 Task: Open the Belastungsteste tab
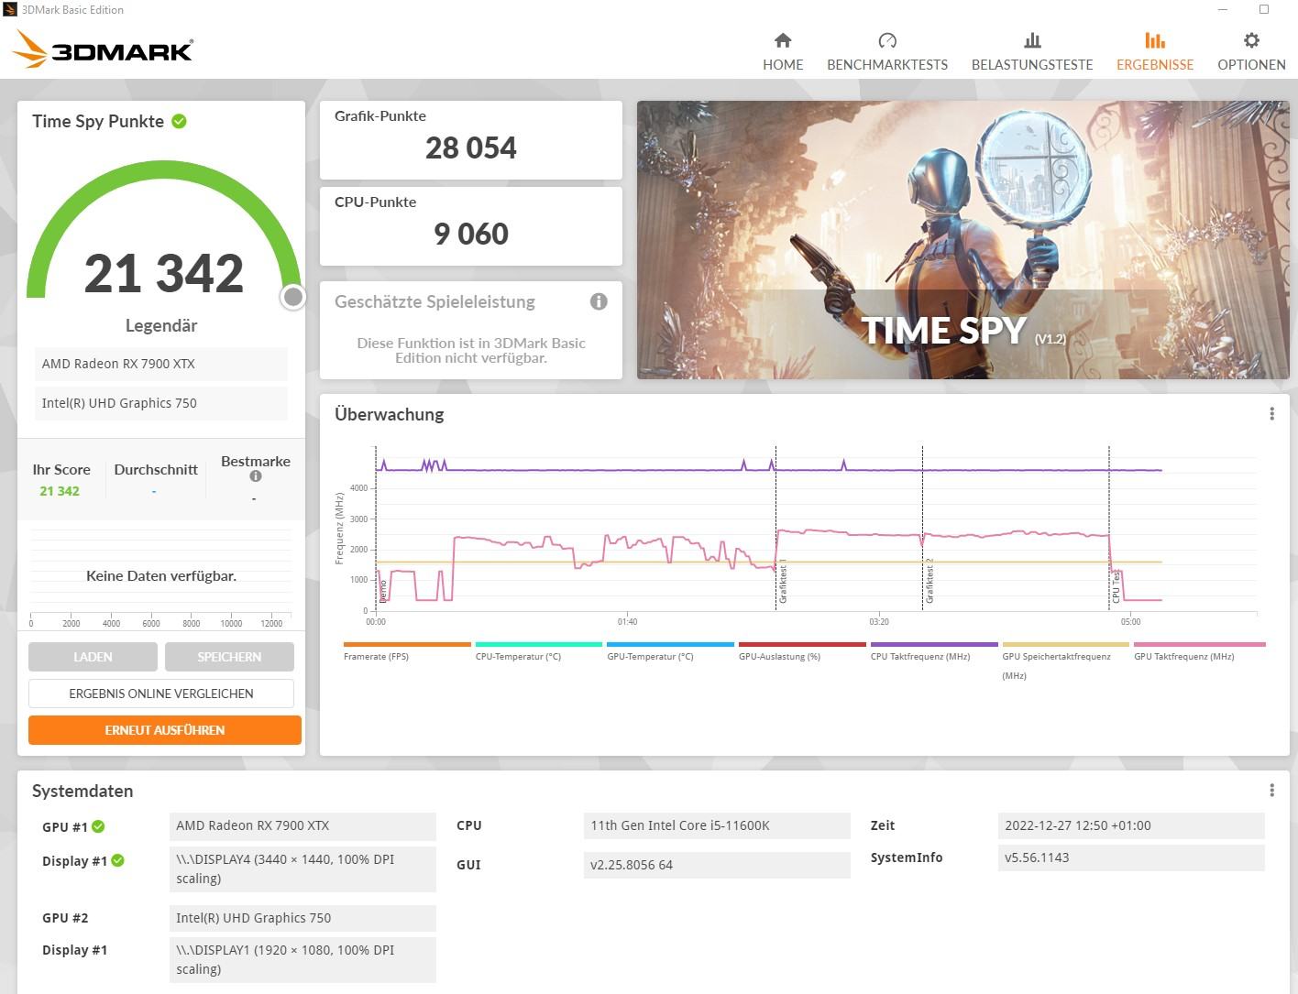pyautogui.click(x=1032, y=52)
